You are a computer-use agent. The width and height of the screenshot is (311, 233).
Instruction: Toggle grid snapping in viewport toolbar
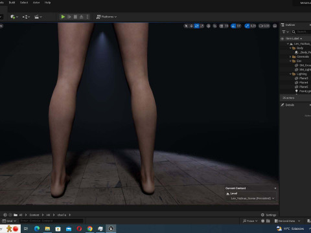click(222, 26)
